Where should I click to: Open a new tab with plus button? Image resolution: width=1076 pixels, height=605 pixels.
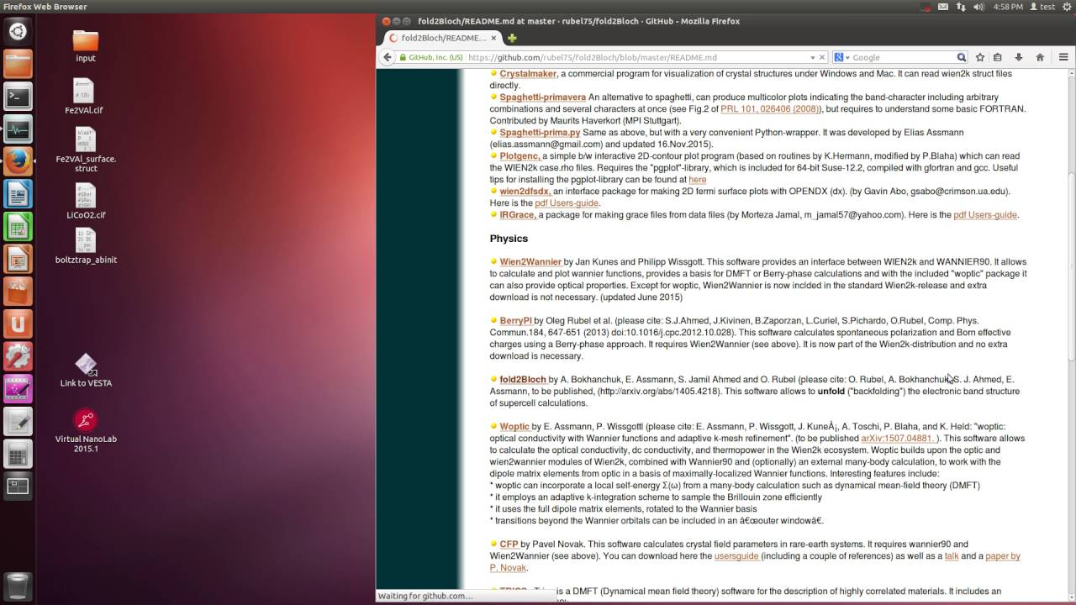pos(511,38)
